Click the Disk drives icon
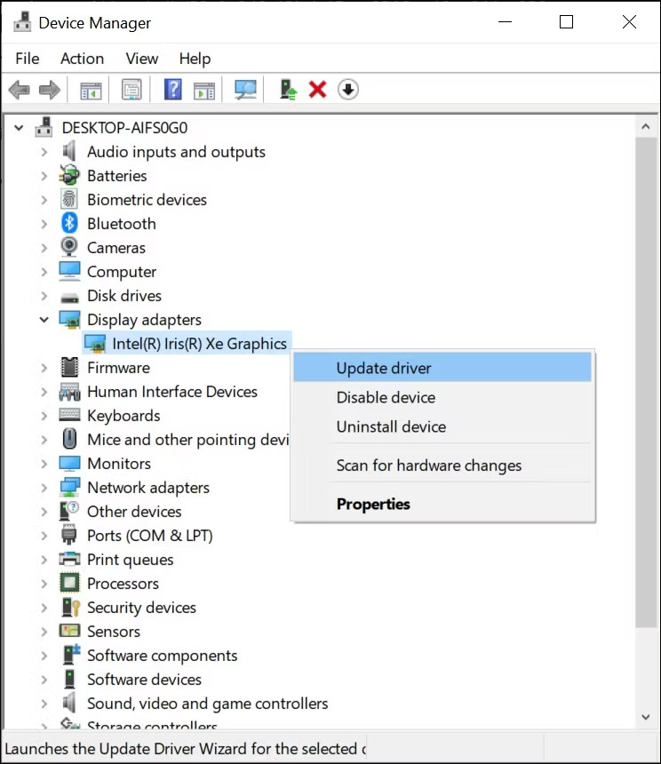The width and height of the screenshot is (661, 764). pos(69,297)
